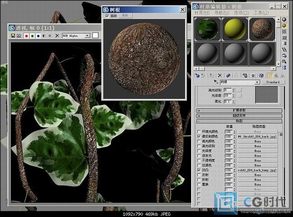Click Make Unique icon
The image size is (293, 217).
(x=228, y=75)
